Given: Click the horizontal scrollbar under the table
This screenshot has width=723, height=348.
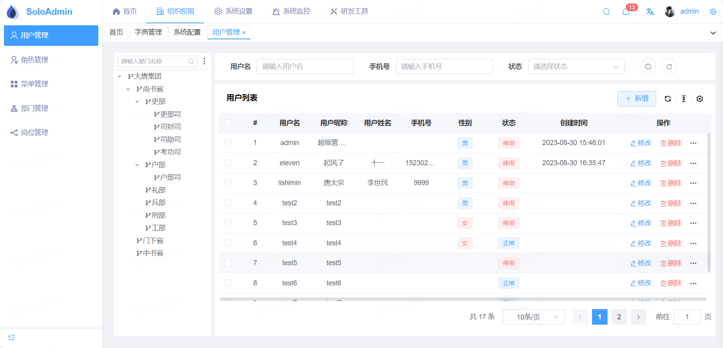Looking at the screenshot, I should [x=463, y=299].
